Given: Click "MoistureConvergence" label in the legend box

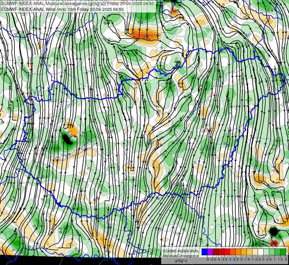Looking at the screenshot, I should click(x=181, y=256).
